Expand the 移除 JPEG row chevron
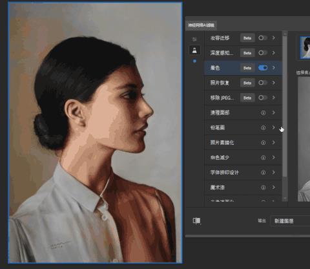The width and height of the screenshot is (310, 269). click(x=273, y=98)
